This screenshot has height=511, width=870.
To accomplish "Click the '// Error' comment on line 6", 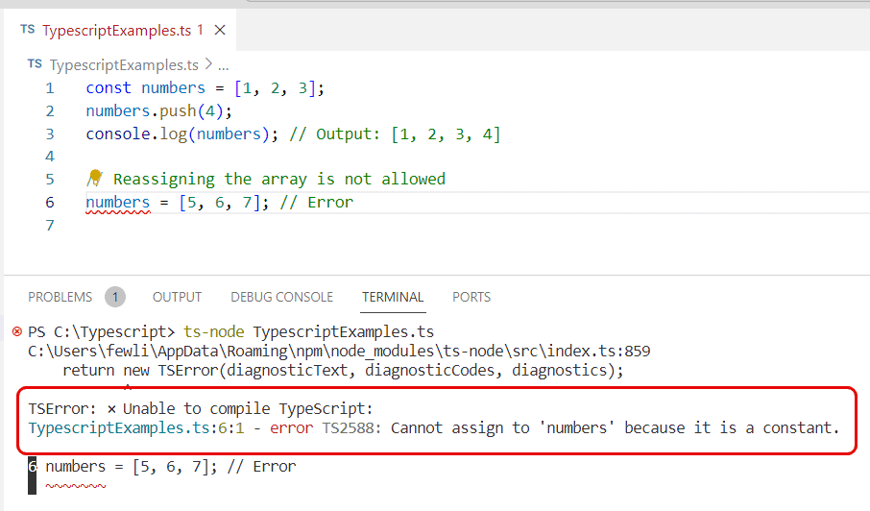I will [x=316, y=202].
